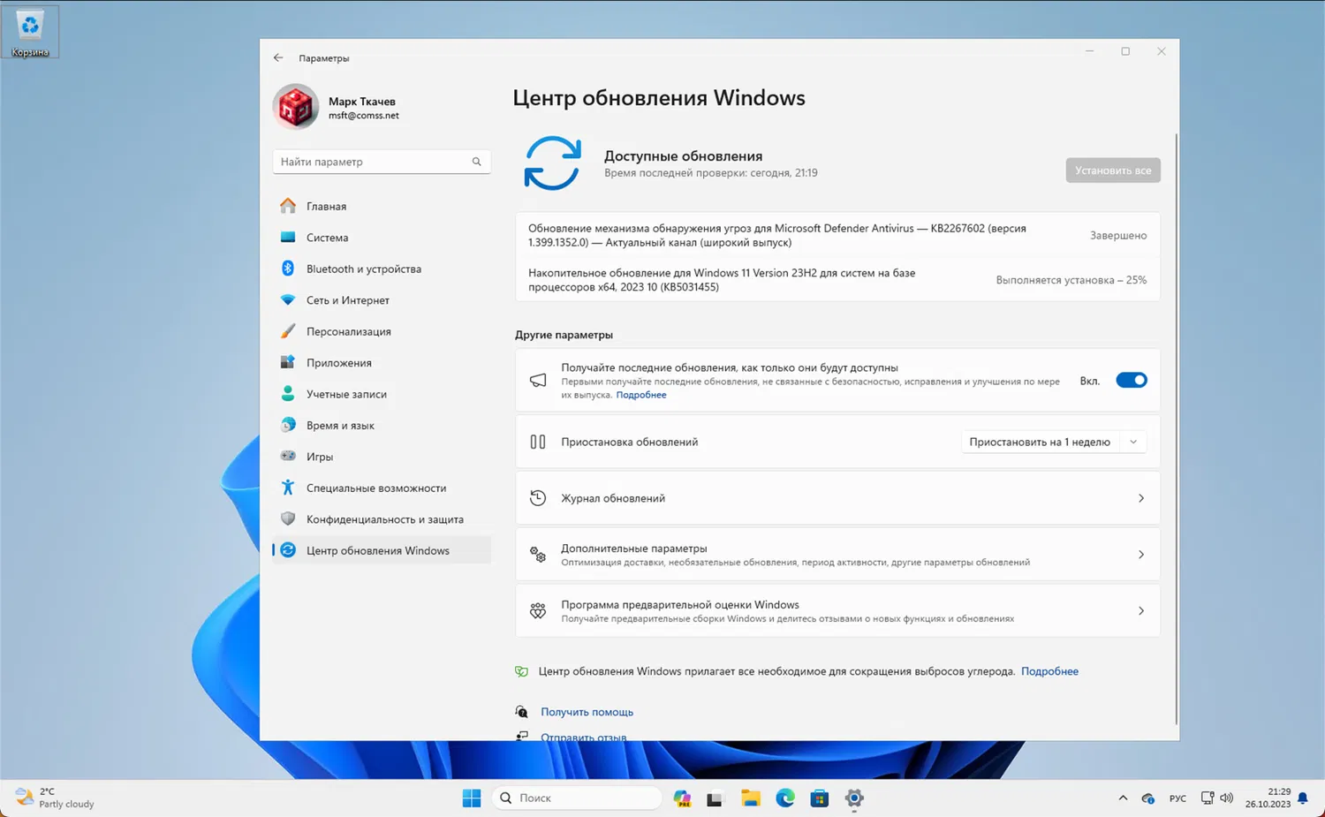1325x817 pixels.
Task: Open the weather widget showing 2°C
Action: 55,798
